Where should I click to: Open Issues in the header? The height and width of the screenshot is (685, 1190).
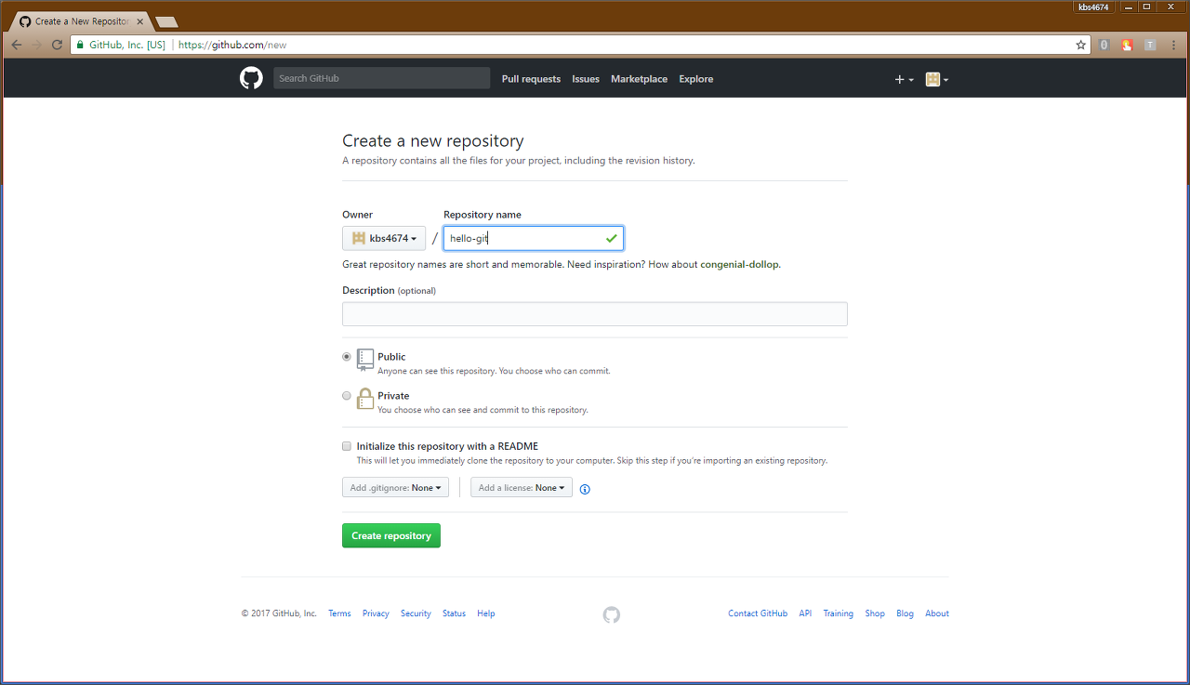[586, 79]
